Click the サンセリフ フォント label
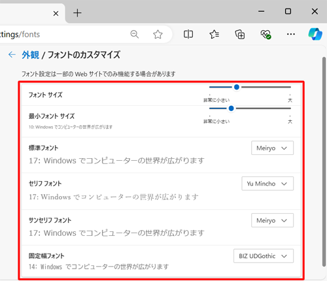 (x=50, y=220)
